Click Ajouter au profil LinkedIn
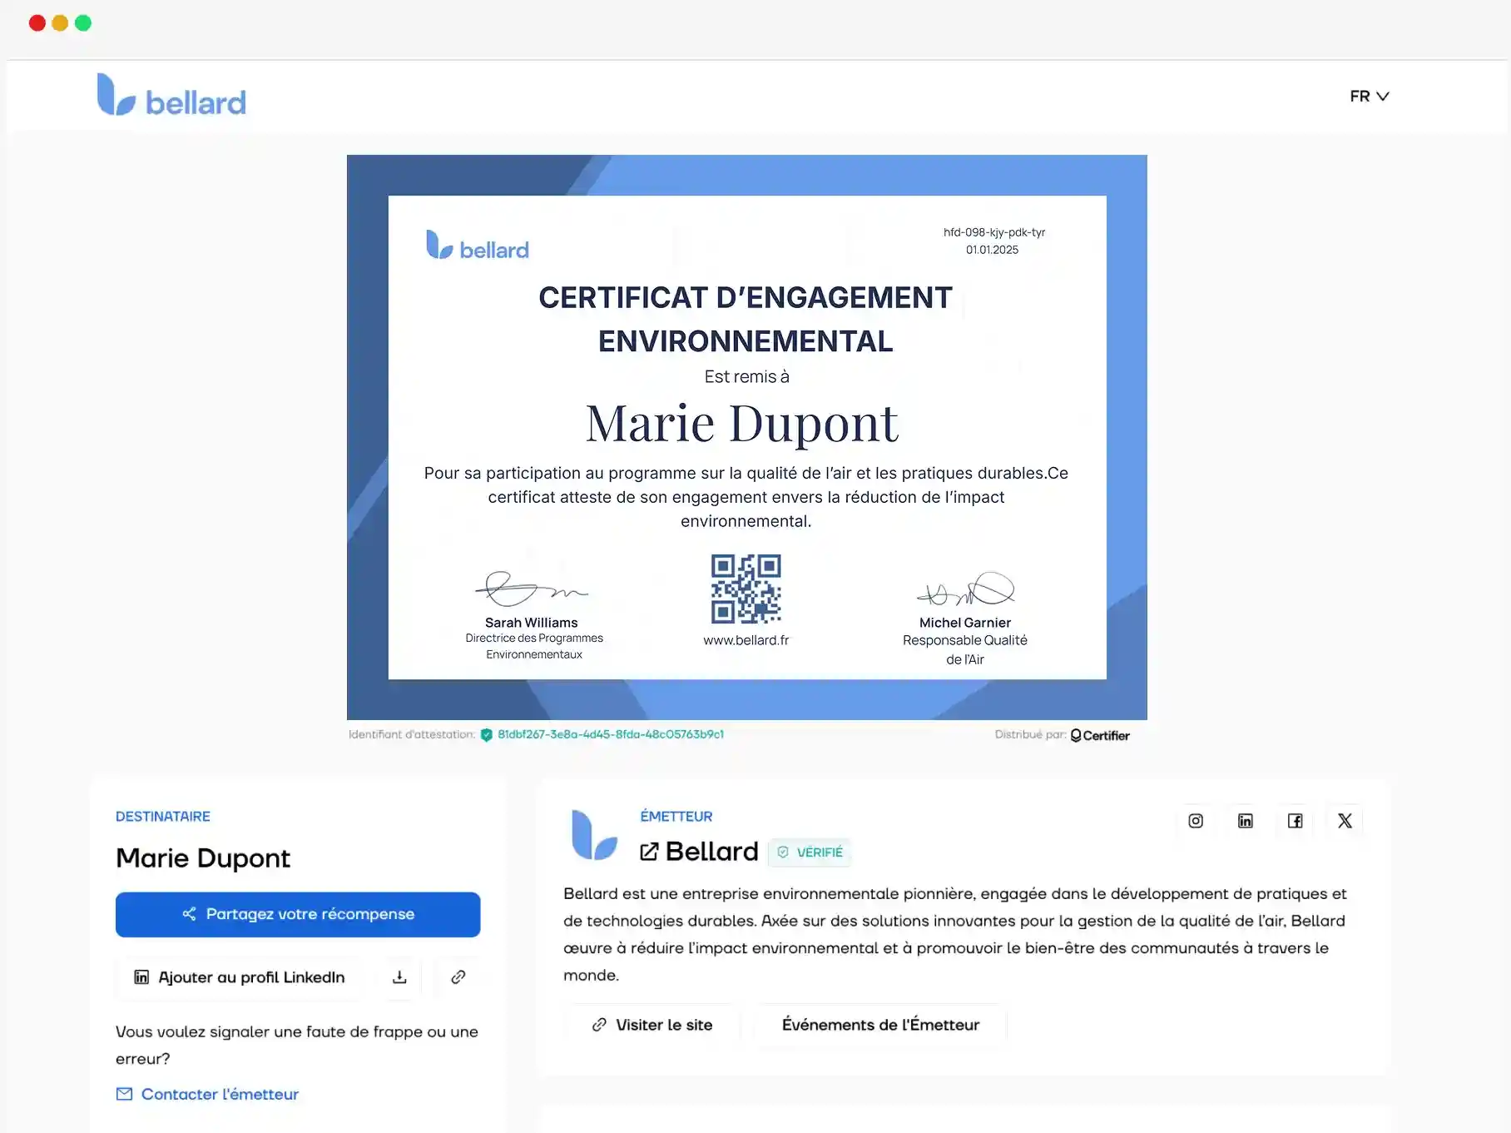 240,977
